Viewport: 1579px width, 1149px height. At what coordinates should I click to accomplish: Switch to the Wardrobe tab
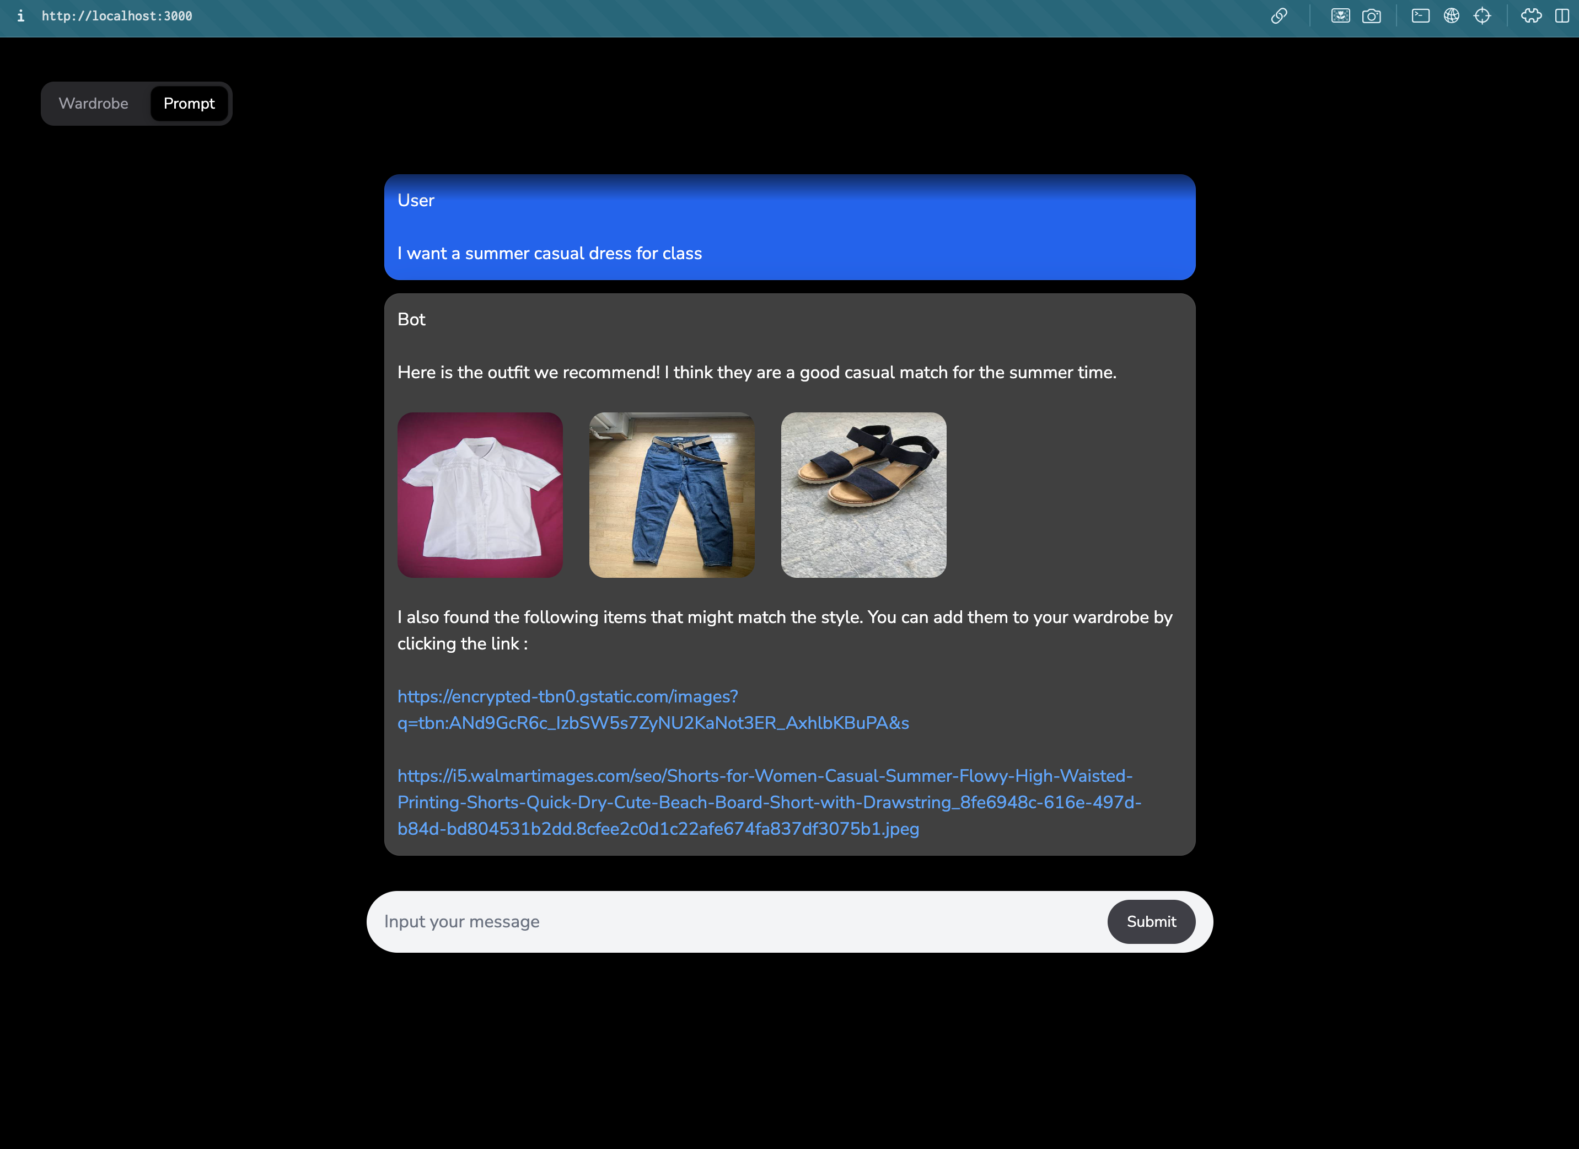click(x=93, y=104)
